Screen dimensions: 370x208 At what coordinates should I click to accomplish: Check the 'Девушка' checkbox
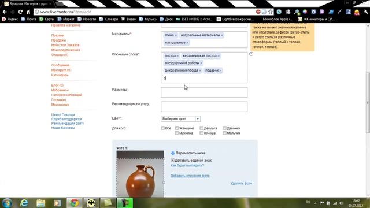click(x=201, y=128)
